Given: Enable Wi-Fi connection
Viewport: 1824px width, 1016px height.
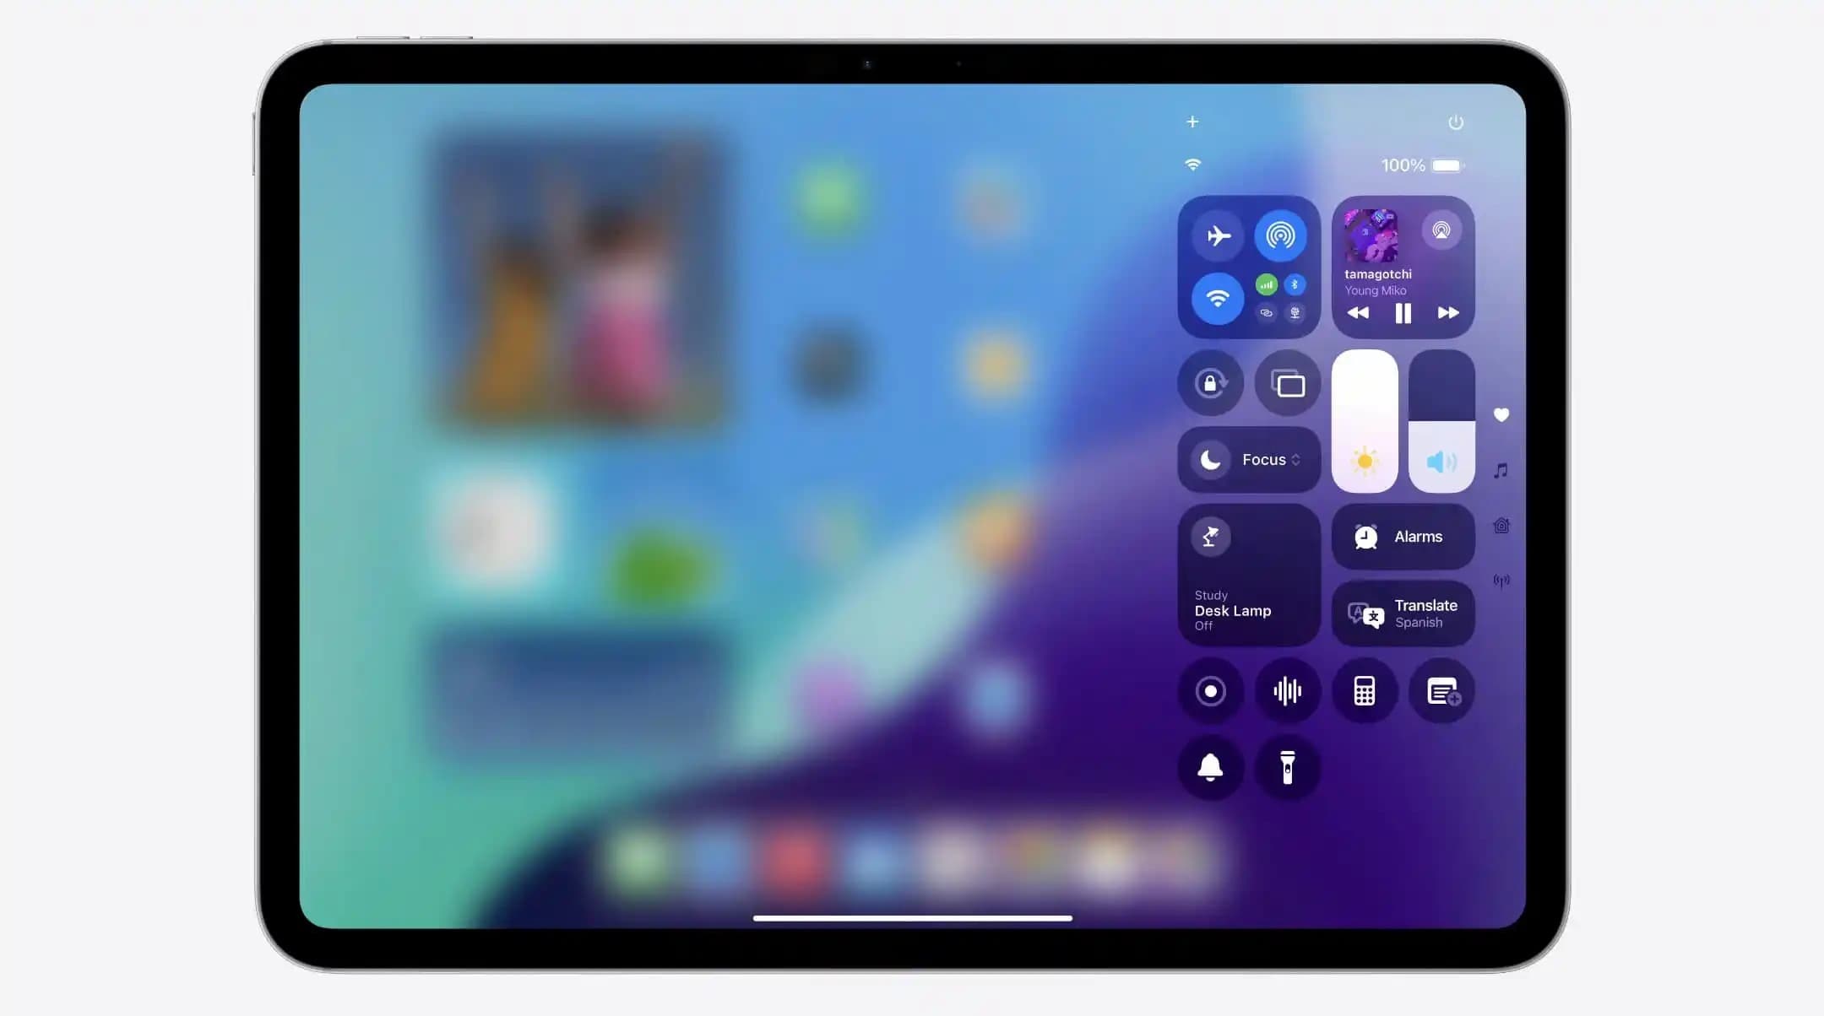Looking at the screenshot, I should pos(1217,298).
